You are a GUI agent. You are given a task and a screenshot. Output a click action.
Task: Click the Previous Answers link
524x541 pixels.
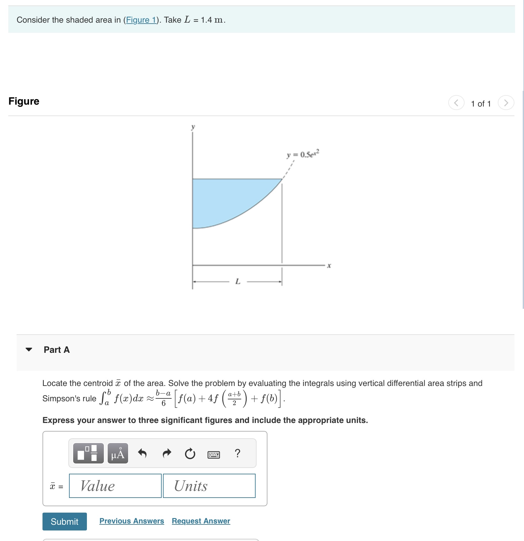(x=131, y=521)
